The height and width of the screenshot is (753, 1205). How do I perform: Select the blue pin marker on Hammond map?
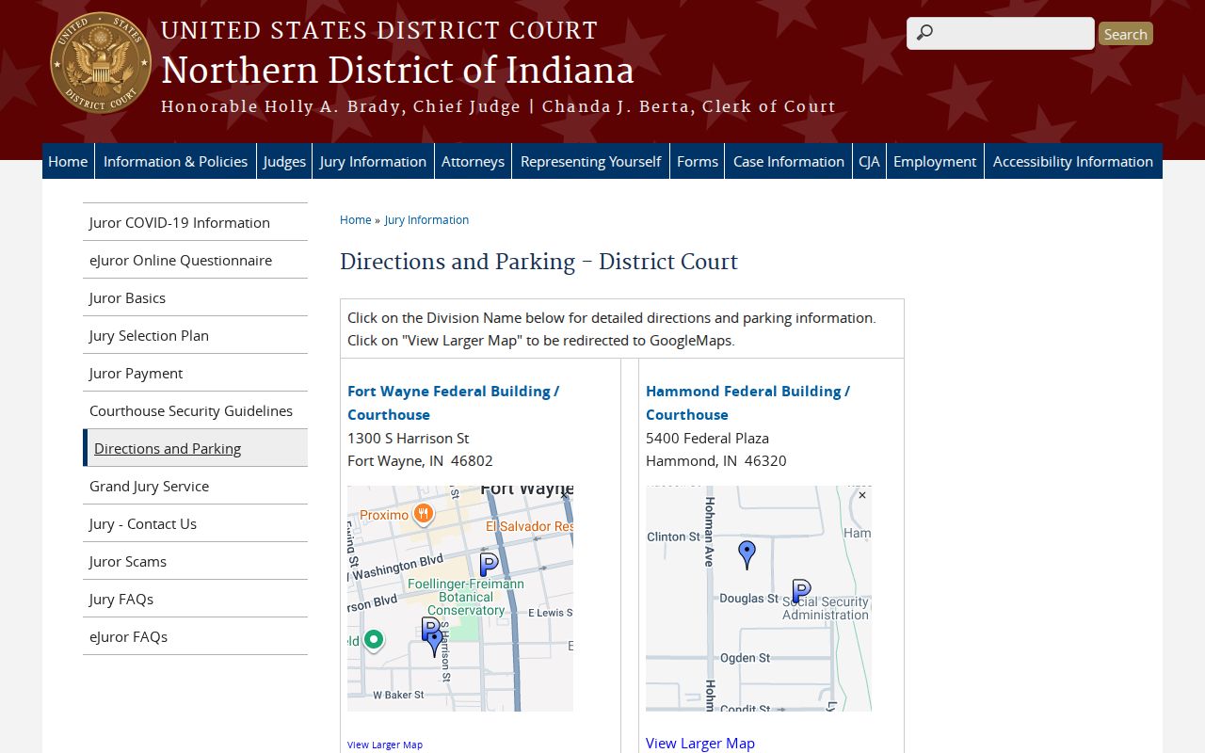[x=747, y=554]
